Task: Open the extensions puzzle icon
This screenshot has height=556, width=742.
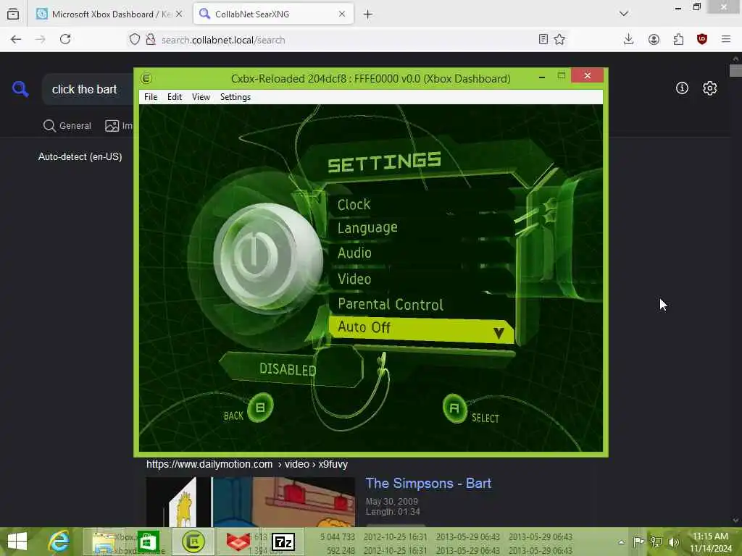Action: point(678,40)
